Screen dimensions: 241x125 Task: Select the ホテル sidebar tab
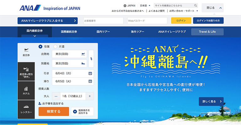click(26, 90)
